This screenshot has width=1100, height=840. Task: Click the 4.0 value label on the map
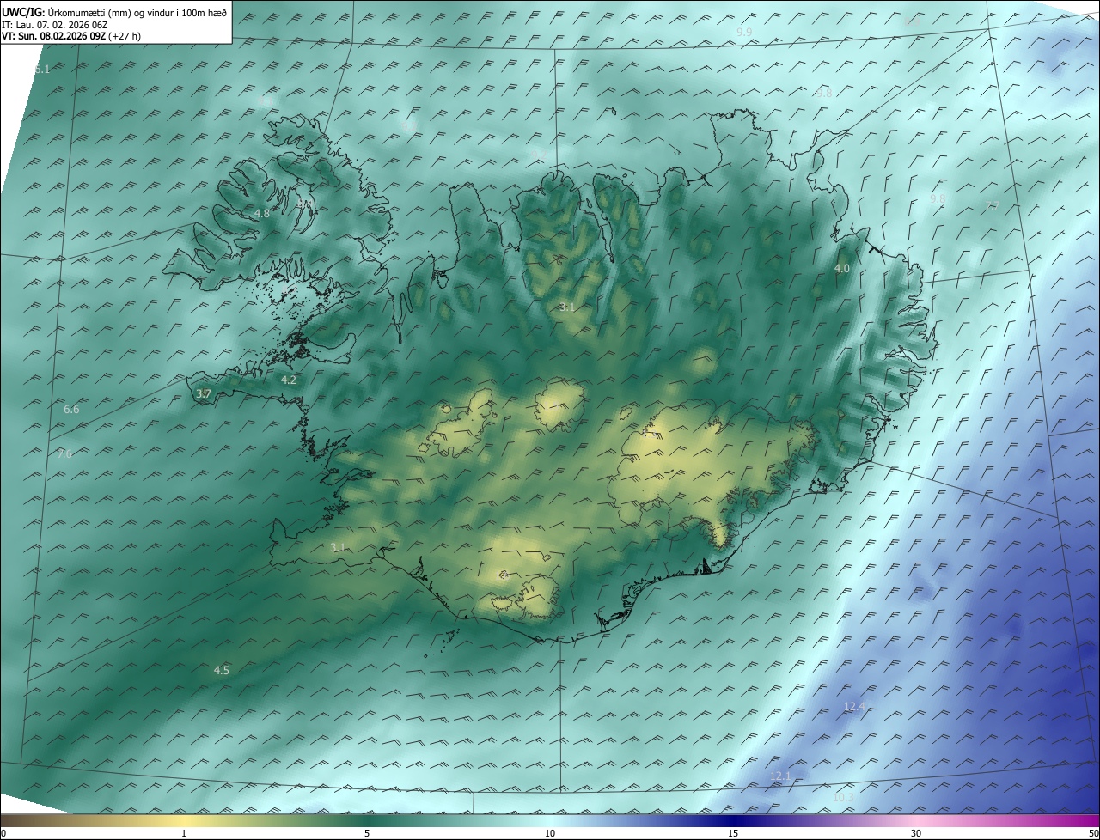pos(842,269)
